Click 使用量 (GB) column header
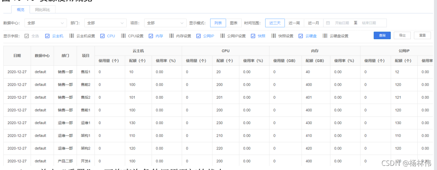437x170 pixels. pos(286,60)
